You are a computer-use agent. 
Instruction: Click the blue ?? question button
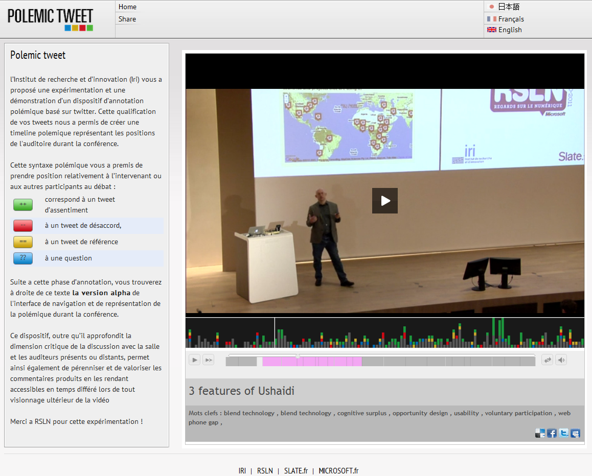23,258
